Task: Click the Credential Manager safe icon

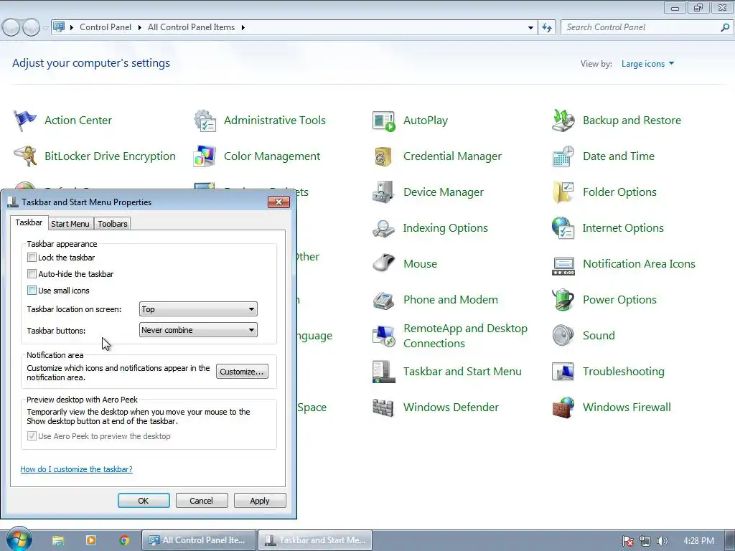Action: click(384, 156)
